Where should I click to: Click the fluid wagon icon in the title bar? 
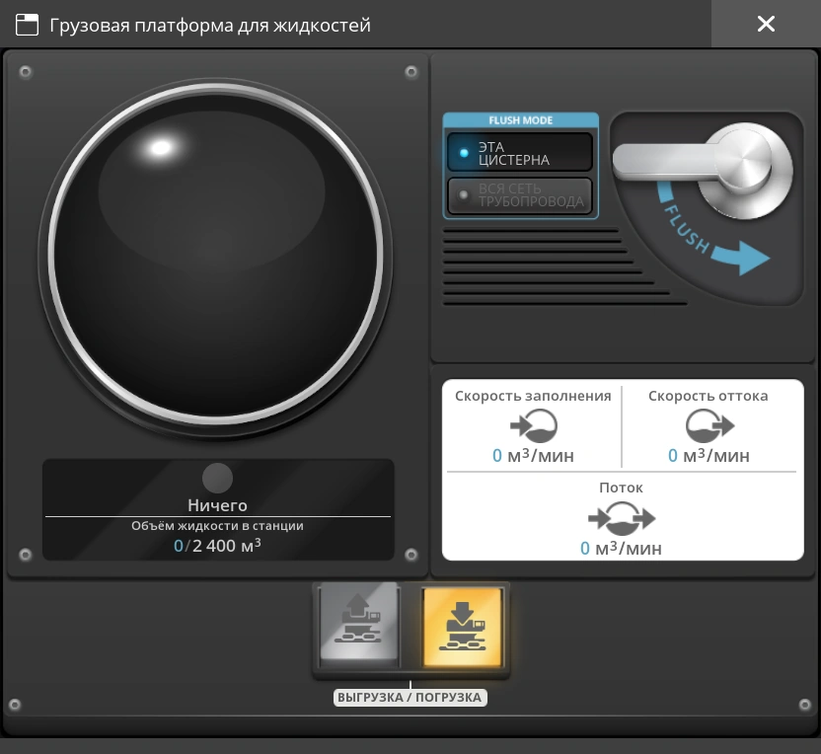(x=27, y=24)
